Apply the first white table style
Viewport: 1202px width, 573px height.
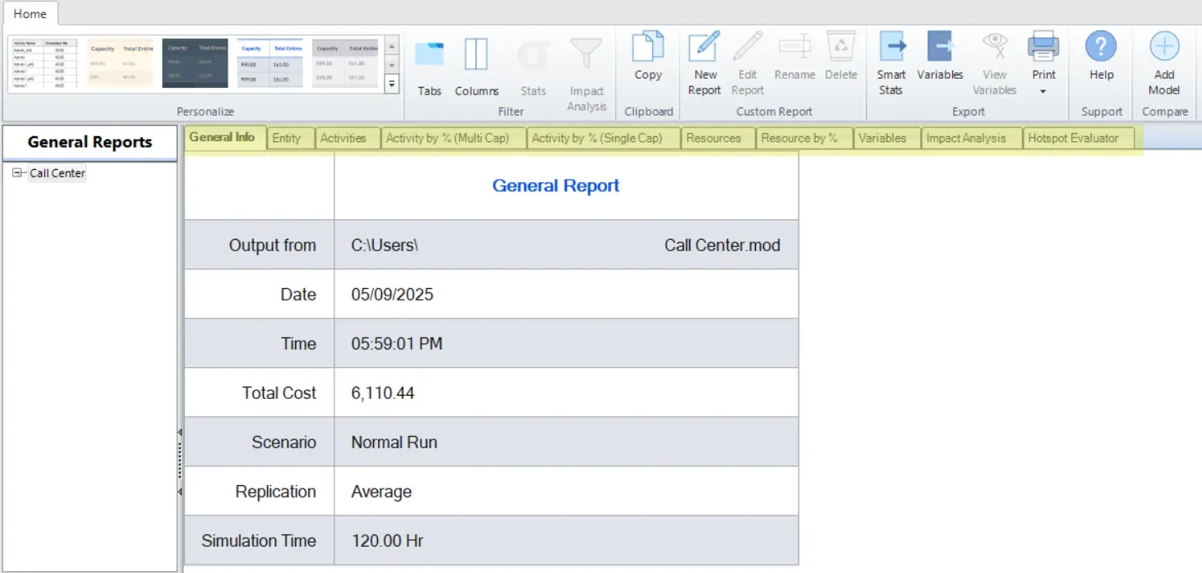coord(44,63)
